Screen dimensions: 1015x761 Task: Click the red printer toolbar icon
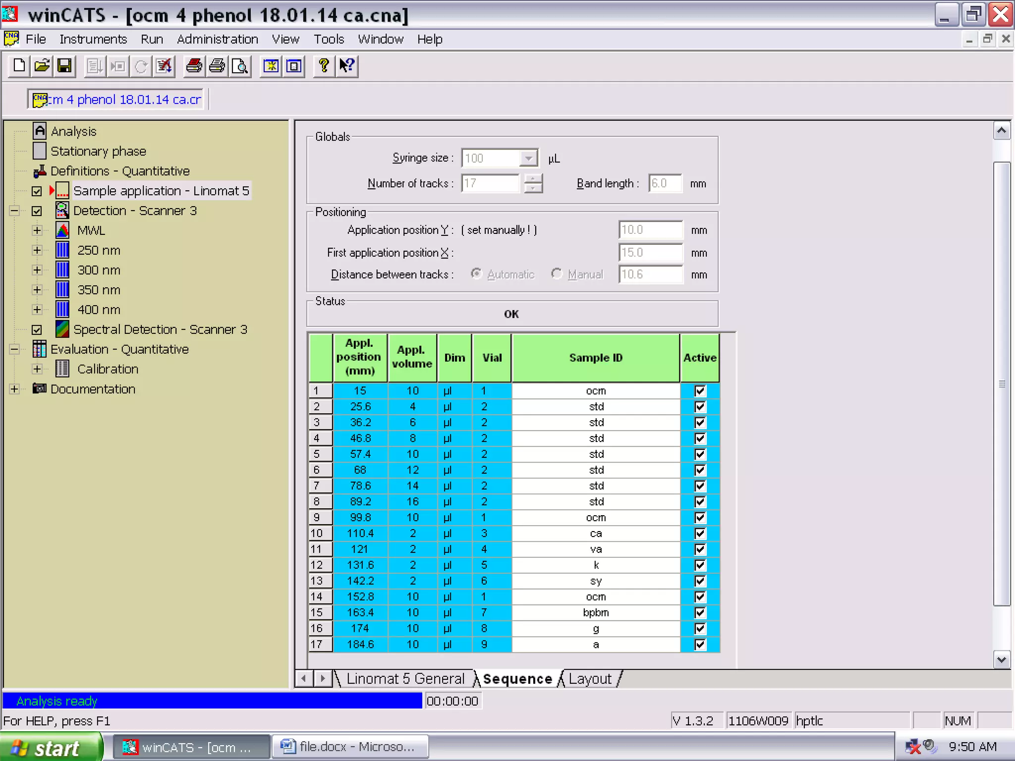point(194,65)
